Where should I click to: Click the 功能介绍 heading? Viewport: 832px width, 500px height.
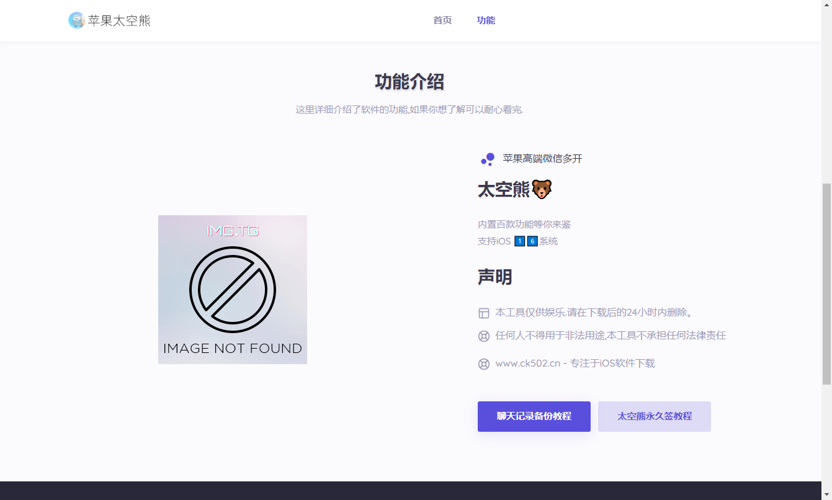(409, 82)
